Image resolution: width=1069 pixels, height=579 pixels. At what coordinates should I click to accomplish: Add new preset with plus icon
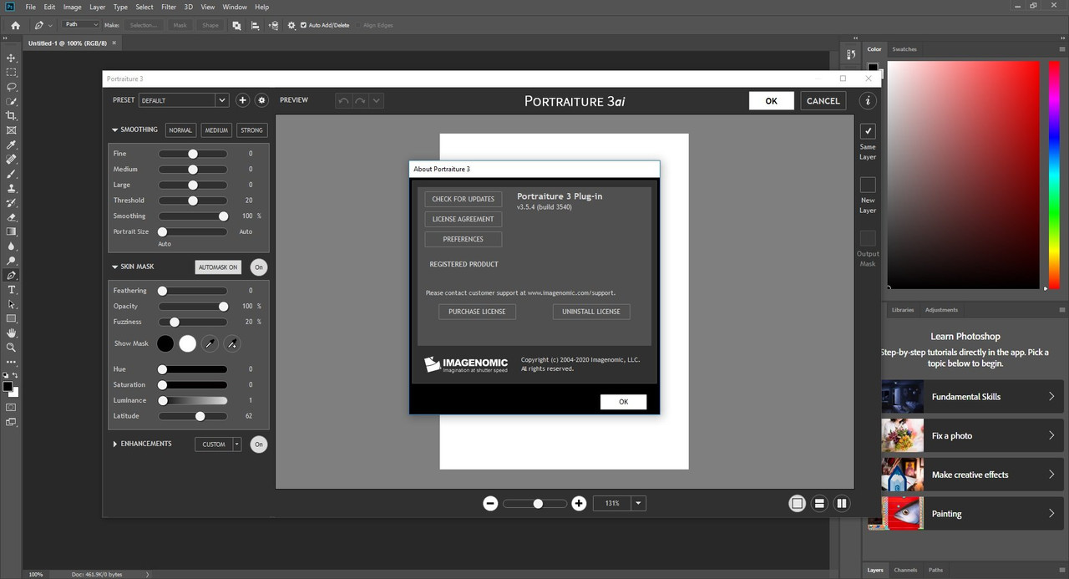(242, 100)
